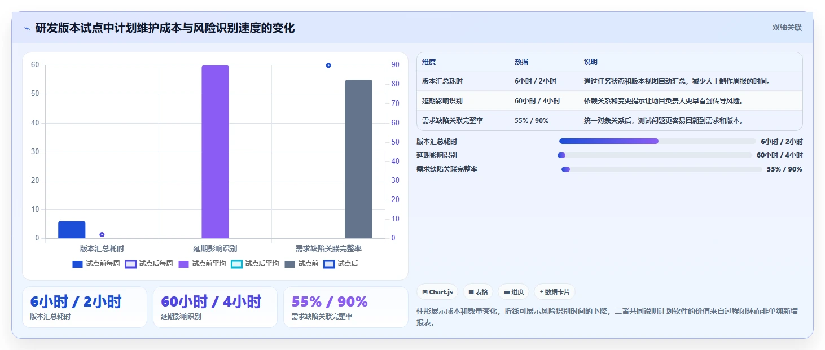Image resolution: width=825 pixels, height=350 pixels.
Task: Open the 60小时 / 4小时 data card
Action: point(215,307)
